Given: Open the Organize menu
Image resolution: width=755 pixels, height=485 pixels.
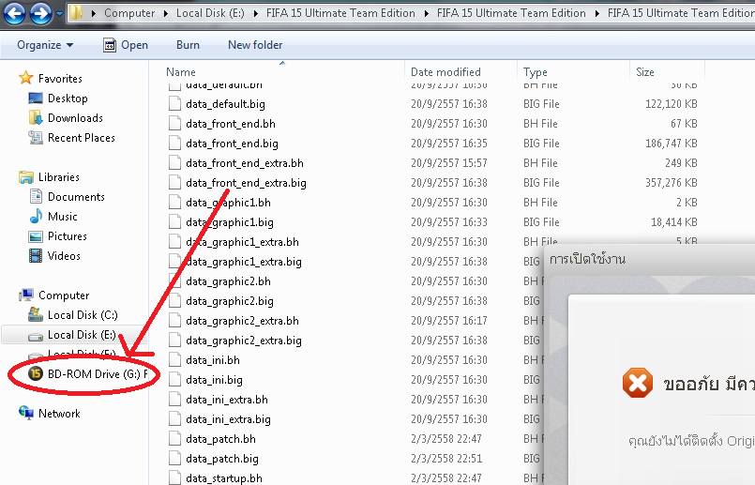Looking at the screenshot, I should [45, 45].
